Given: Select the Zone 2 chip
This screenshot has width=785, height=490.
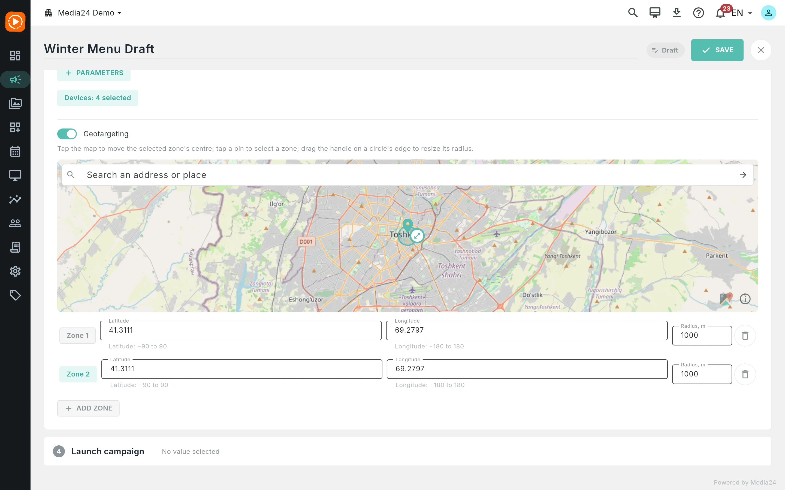Looking at the screenshot, I should click(x=78, y=374).
